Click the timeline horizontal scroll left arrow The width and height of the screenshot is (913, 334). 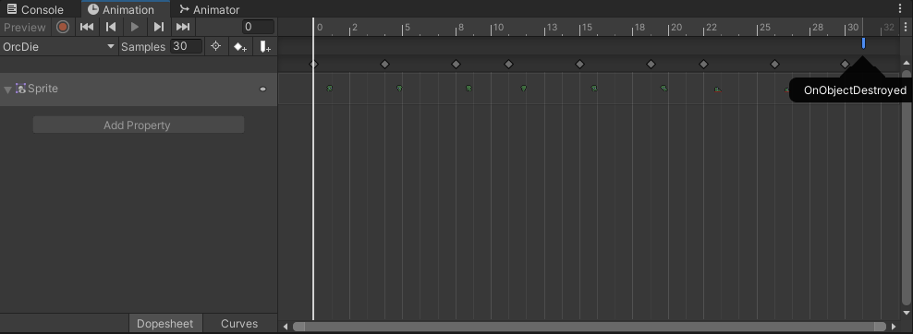(x=286, y=327)
